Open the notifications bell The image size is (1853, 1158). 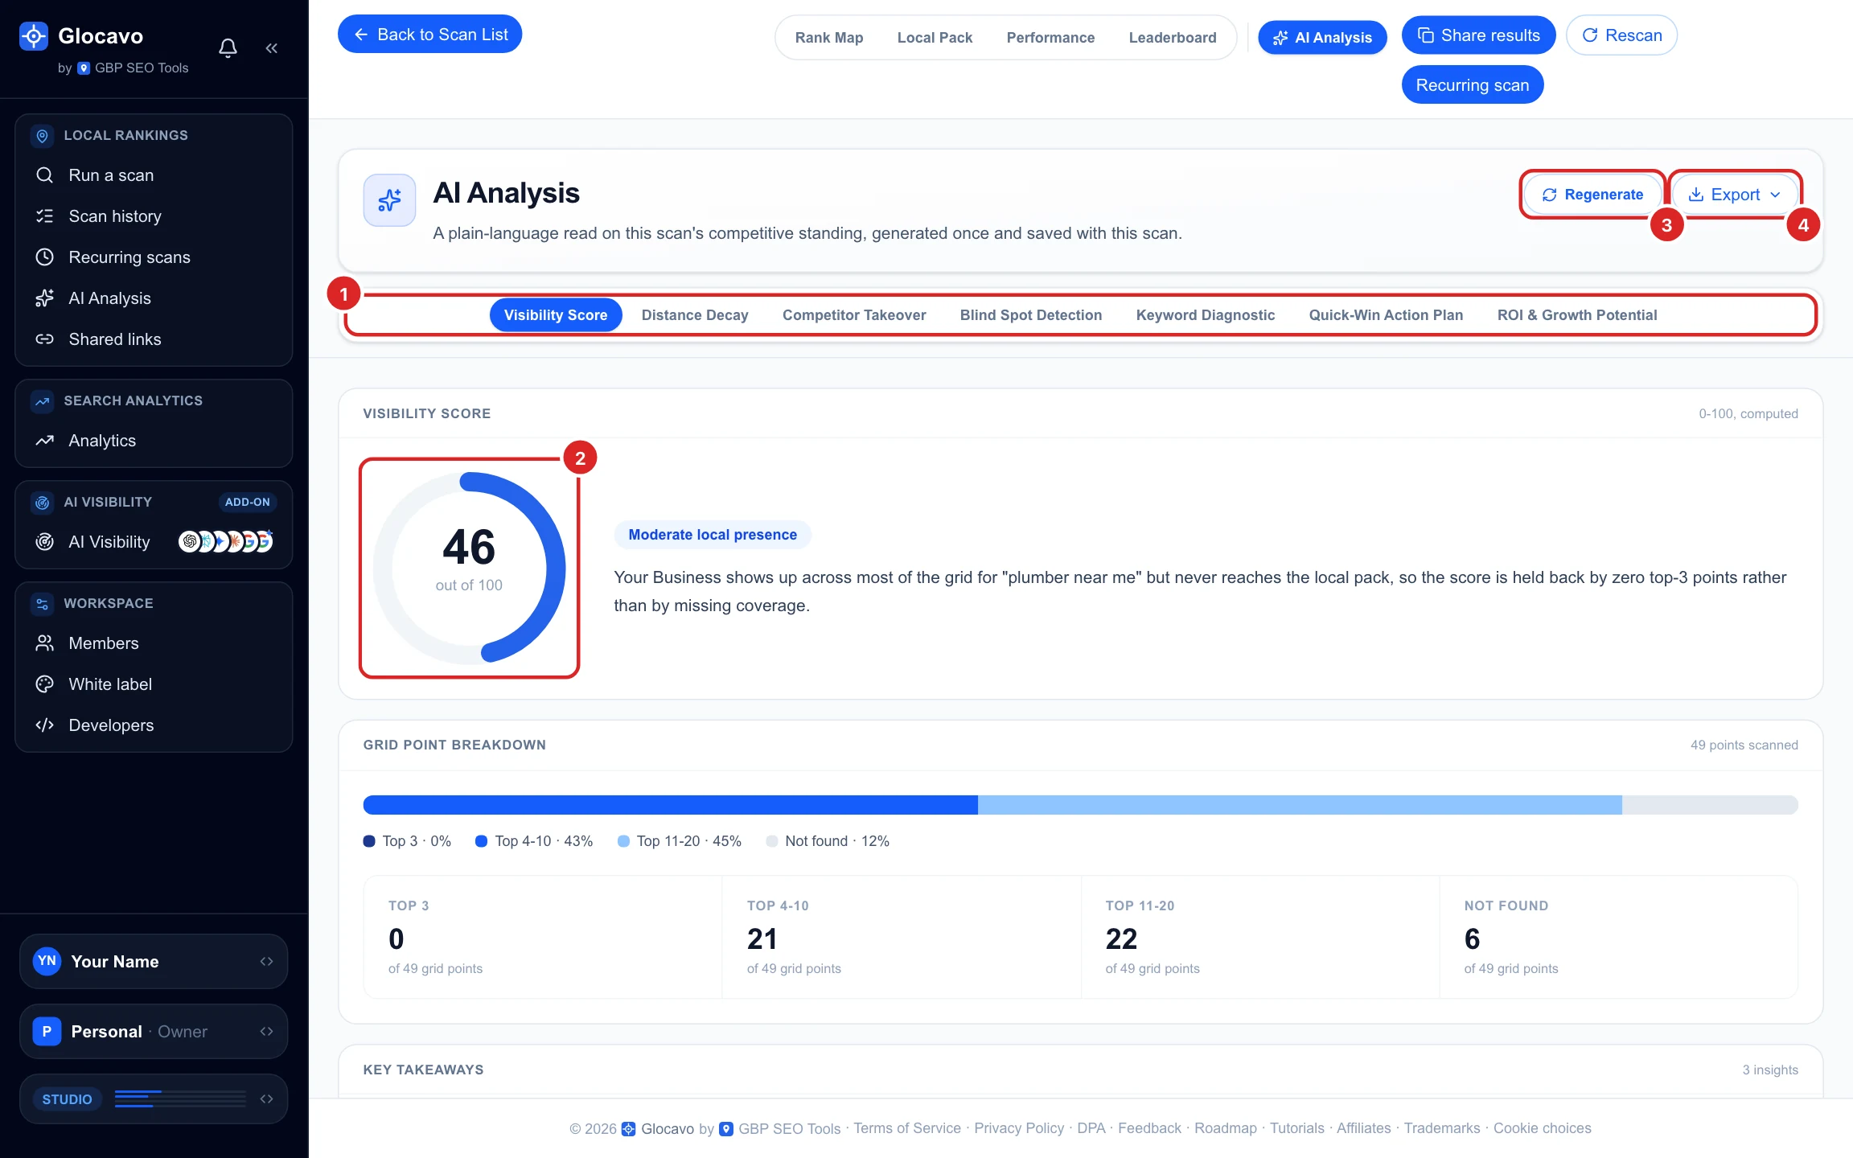[228, 48]
